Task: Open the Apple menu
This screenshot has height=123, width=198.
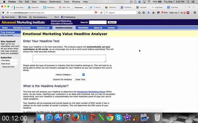Action: point(4,2)
